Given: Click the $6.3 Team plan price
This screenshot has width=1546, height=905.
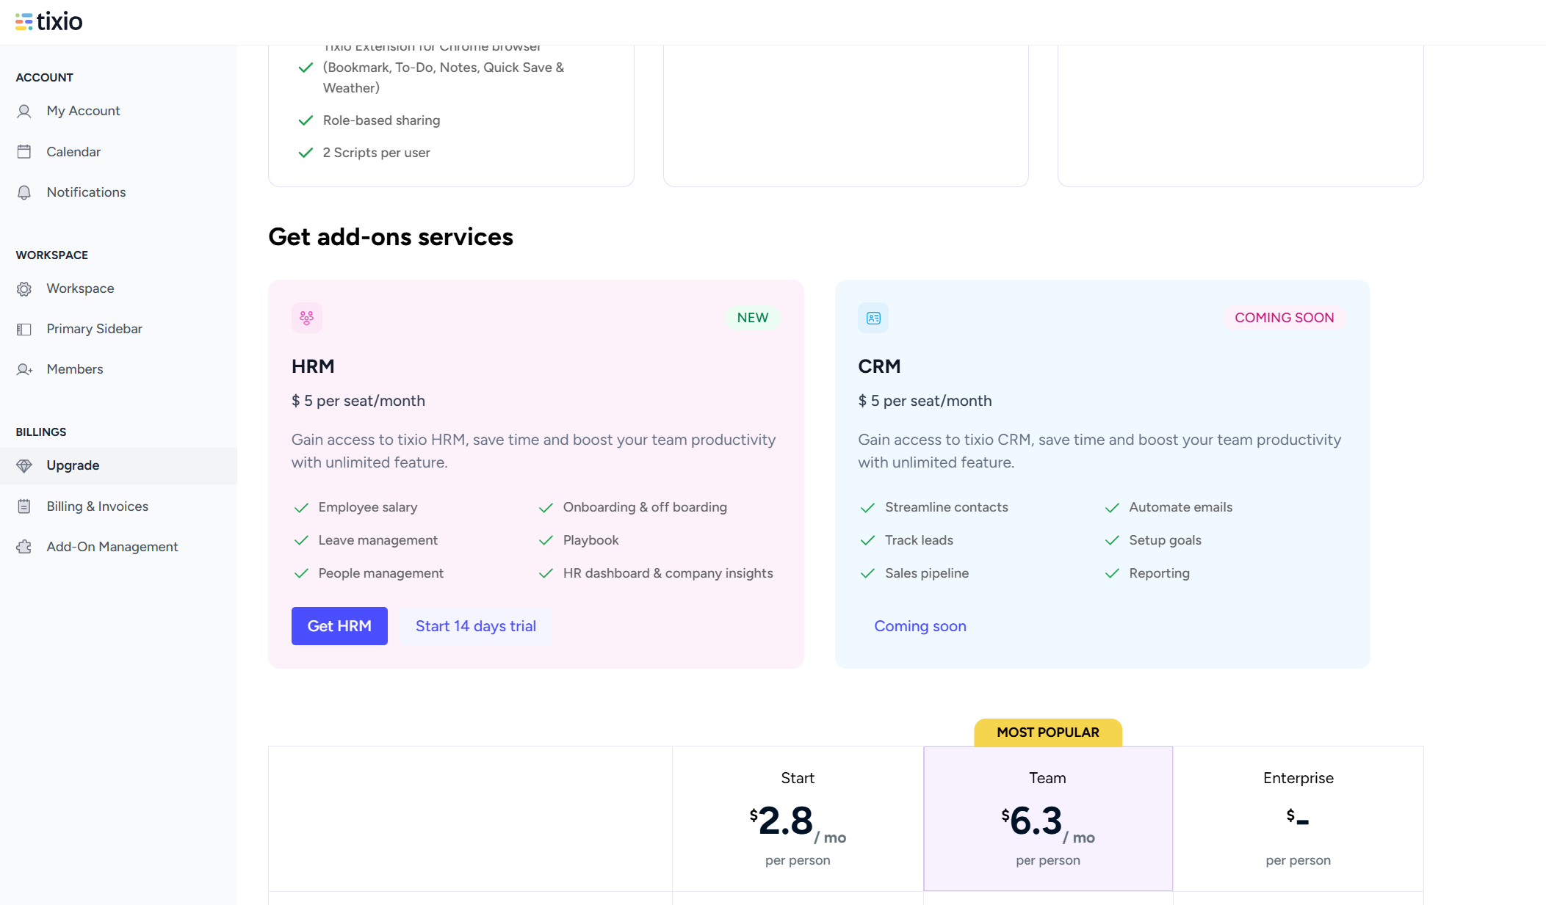Looking at the screenshot, I should pos(1048,823).
